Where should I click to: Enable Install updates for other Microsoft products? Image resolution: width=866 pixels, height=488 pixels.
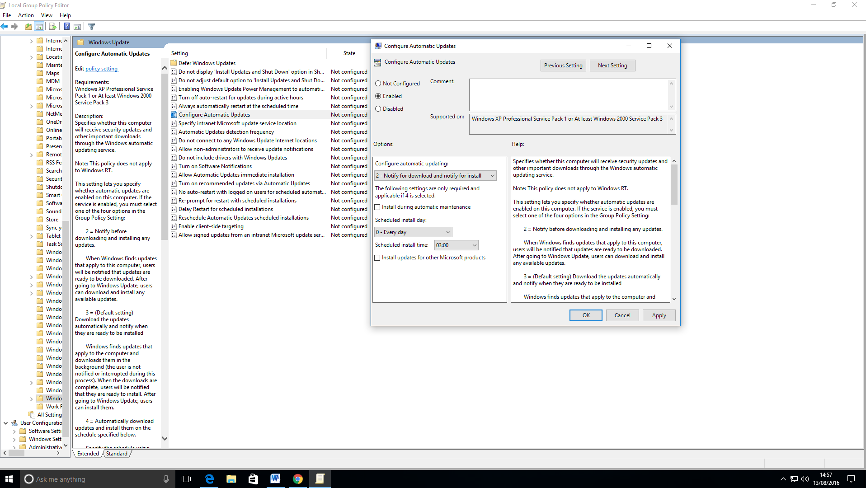tap(377, 258)
